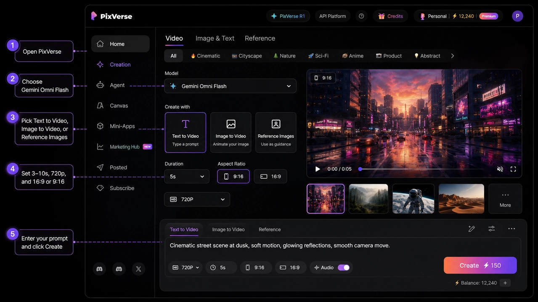538x302 pixels.
Task: Switch to the Image & Text tab
Action: coord(215,38)
